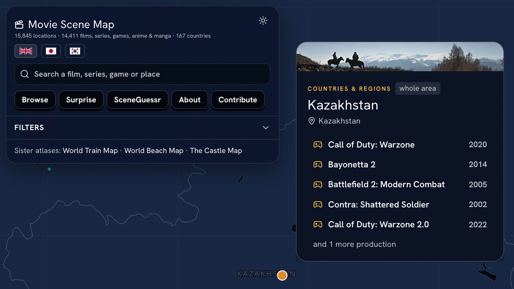Viewport: 514px width, 289px height.
Task: Click the clapperboard logo icon
Action: (x=19, y=25)
